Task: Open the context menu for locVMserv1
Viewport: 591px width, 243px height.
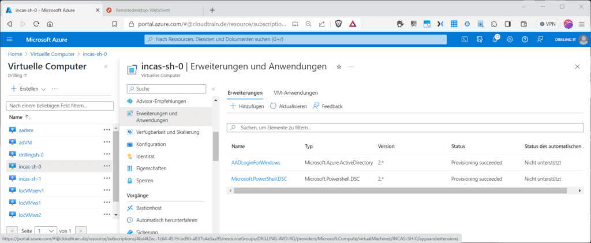Action: pos(107,190)
